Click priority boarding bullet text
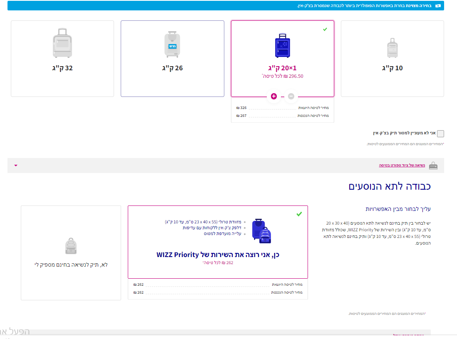The image size is (457, 339). pyautogui.click(x=222, y=234)
